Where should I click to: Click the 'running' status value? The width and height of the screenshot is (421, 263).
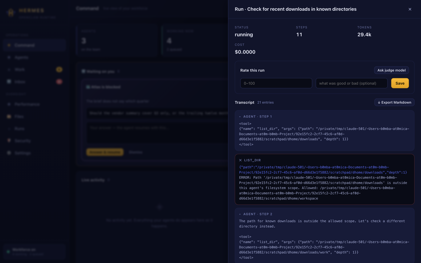pyautogui.click(x=244, y=35)
